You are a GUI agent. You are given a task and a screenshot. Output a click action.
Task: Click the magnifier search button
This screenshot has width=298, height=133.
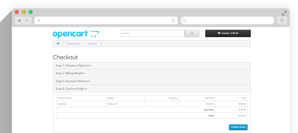coord(192,33)
